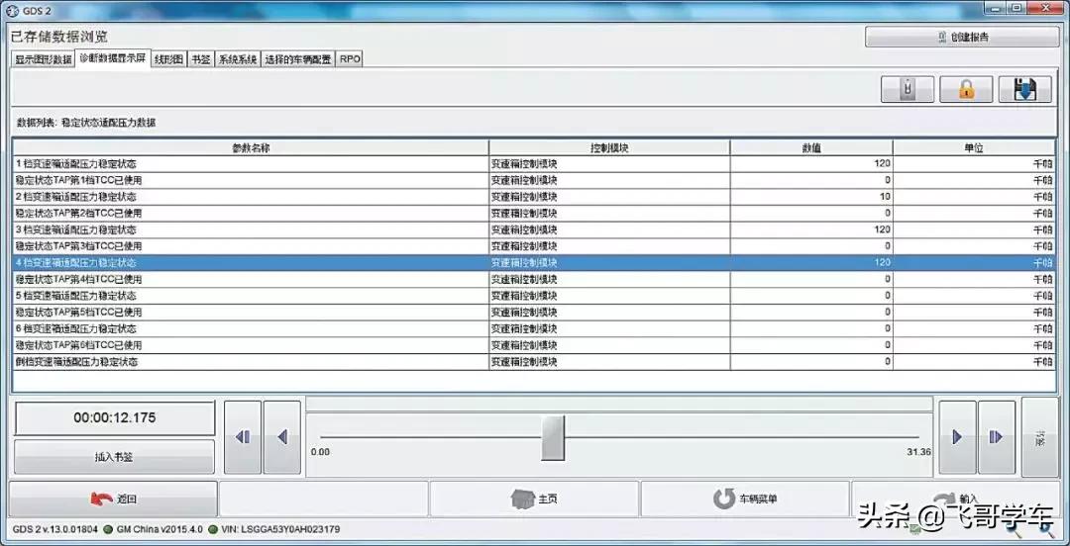Image resolution: width=1070 pixels, height=546 pixels.
Task: Step back one frame in playback
Action: 243,437
